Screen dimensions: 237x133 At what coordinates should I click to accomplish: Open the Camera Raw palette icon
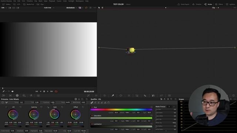[x=3, y=95]
